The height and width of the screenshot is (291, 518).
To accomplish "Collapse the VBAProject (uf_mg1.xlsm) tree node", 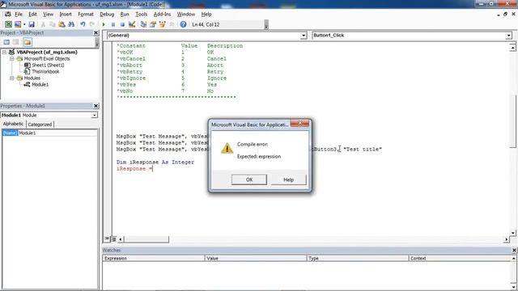I will (x=4, y=52).
